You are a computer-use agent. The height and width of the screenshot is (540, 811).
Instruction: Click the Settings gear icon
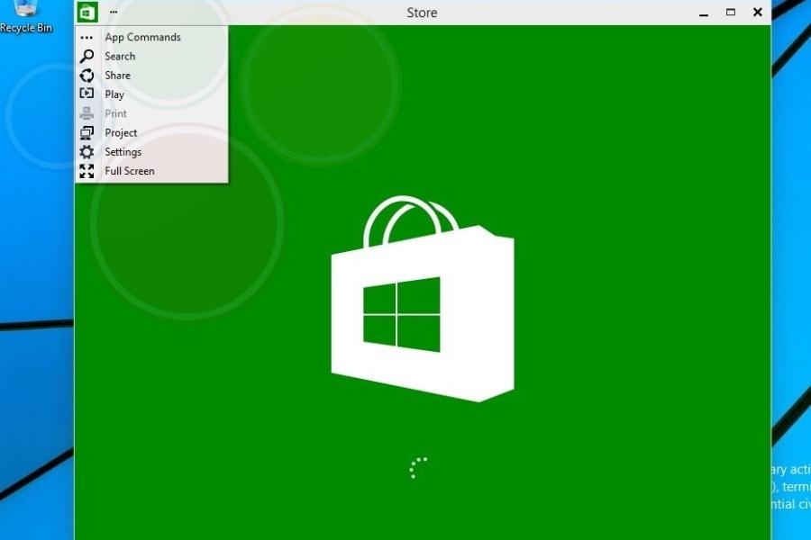(87, 152)
